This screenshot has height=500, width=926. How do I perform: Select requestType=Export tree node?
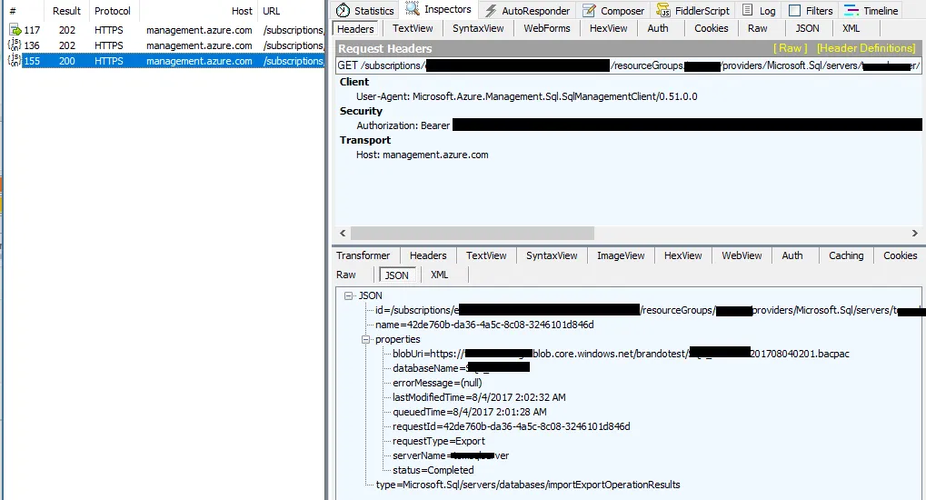coord(439,441)
